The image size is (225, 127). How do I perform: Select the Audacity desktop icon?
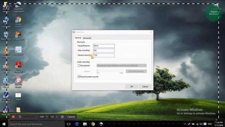[x=6, y=111]
